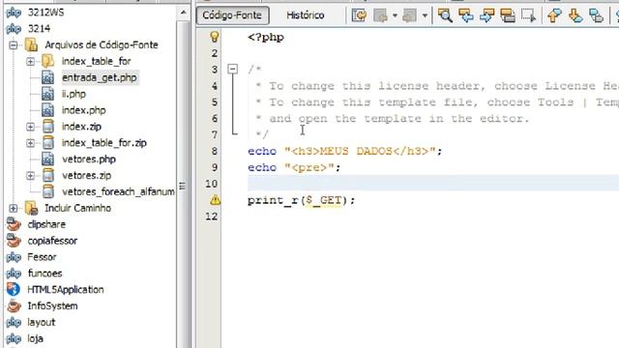Screen dimensions: 619x348
Task: Click the lightbulb hint on line 1
Action: click(x=215, y=37)
